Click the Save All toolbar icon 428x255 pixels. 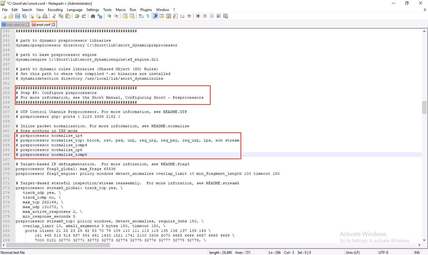(x=24, y=16)
